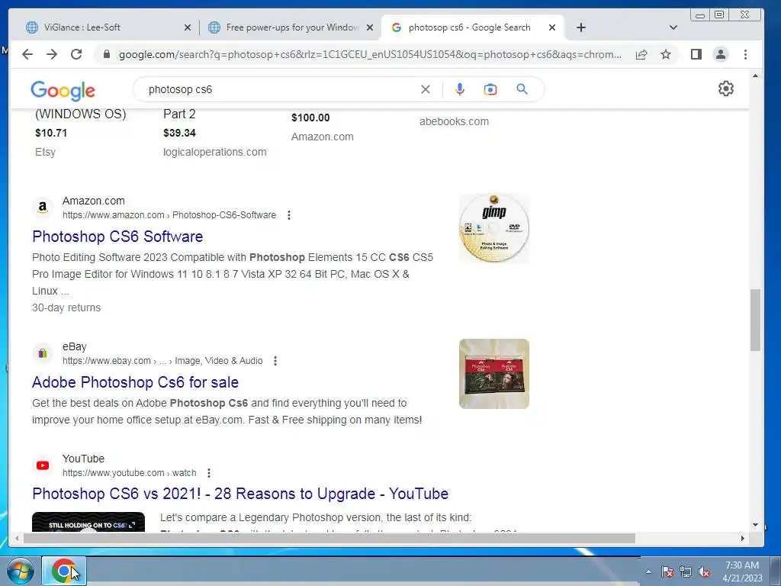Click the 30-day returns text

click(66, 308)
